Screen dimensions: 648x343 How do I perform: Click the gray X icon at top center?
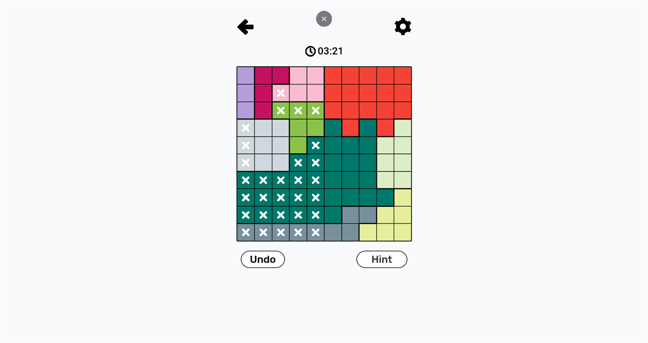(x=324, y=19)
